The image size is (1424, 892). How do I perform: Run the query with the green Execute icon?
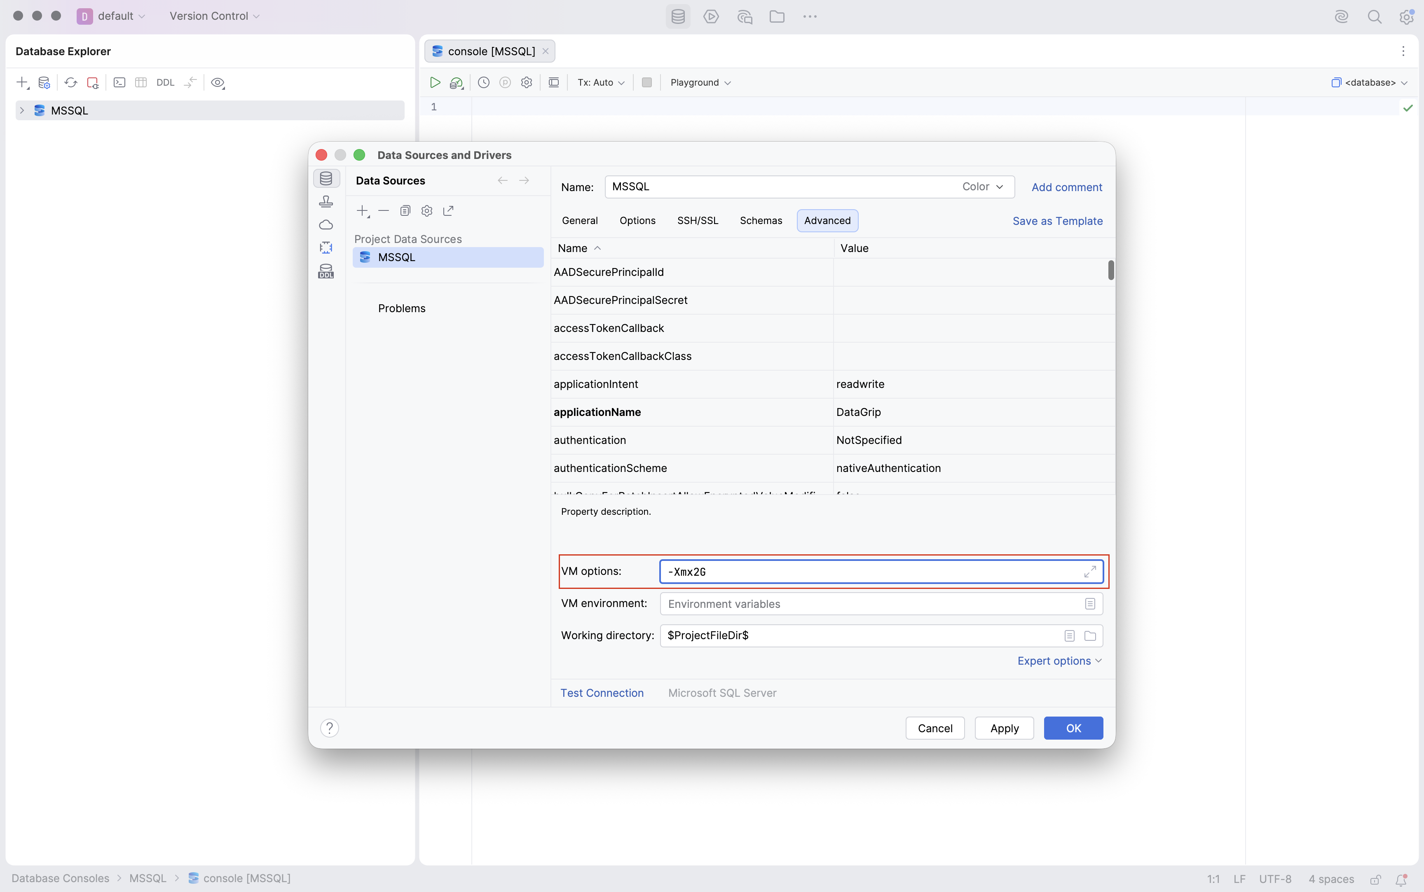click(435, 83)
